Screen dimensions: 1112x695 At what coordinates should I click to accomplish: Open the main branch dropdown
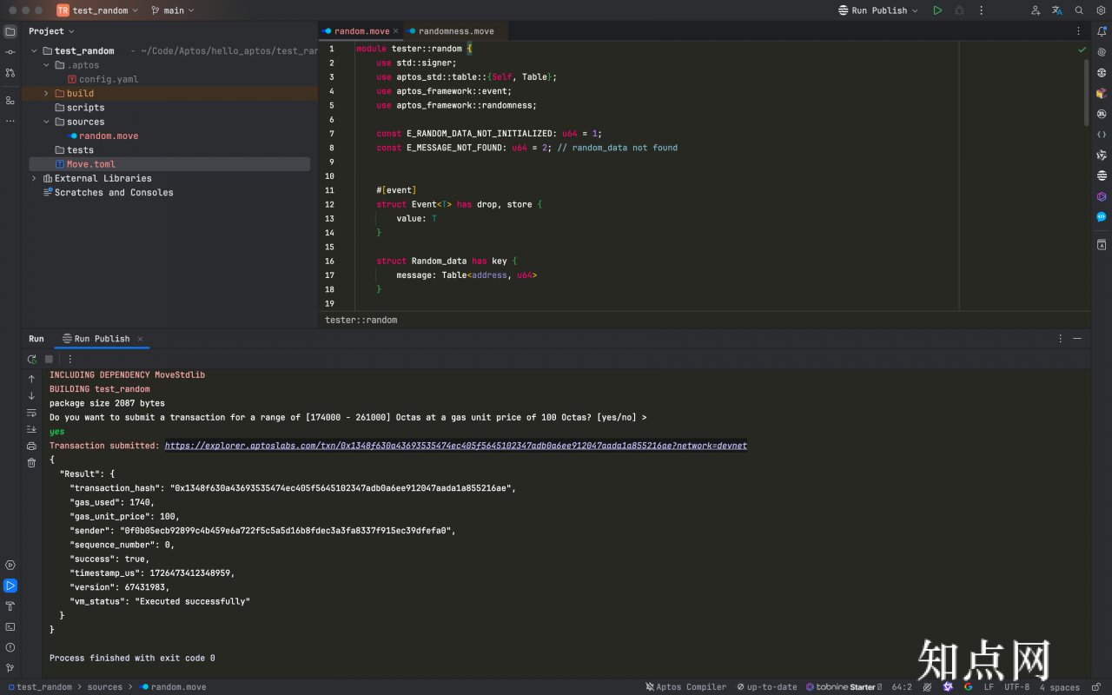(x=172, y=10)
